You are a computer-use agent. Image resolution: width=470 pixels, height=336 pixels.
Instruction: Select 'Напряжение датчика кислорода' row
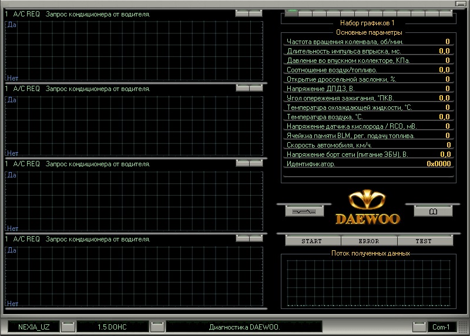tap(368, 126)
